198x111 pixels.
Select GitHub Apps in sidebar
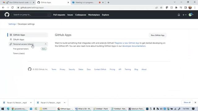click(28, 35)
